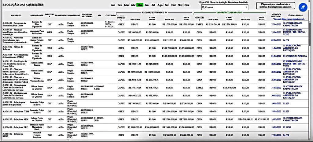The height and width of the screenshot is (142, 313).
Task: Select row A.02.04.01 - Solução de ERP
Action: pyautogui.click(x=15, y=127)
